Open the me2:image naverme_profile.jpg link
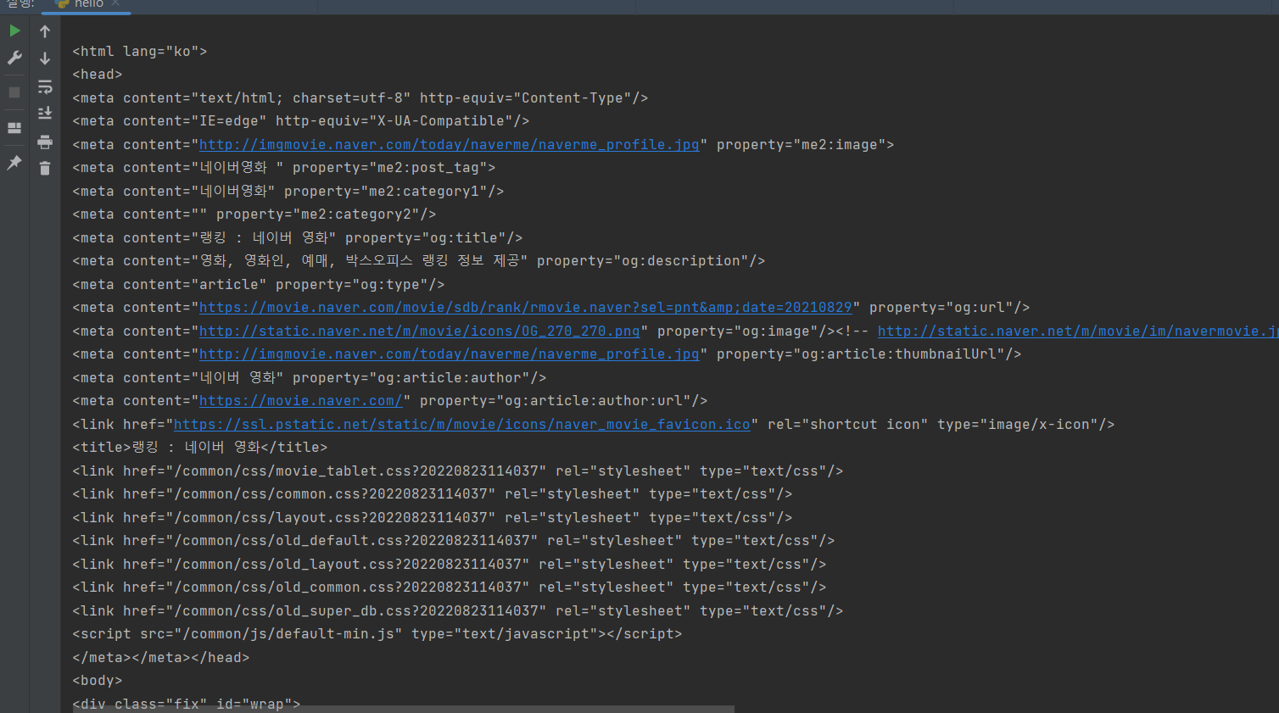The image size is (1279, 713). (449, 145)
